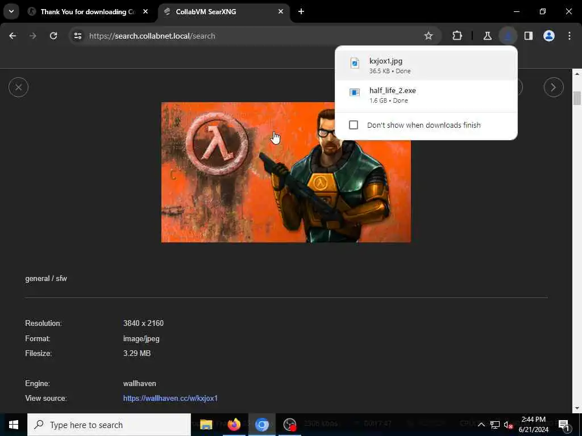The image size is (582, 436).
Task: Click the forward navigation arrow
Action: pyautogui.click(x=33, y=36)
